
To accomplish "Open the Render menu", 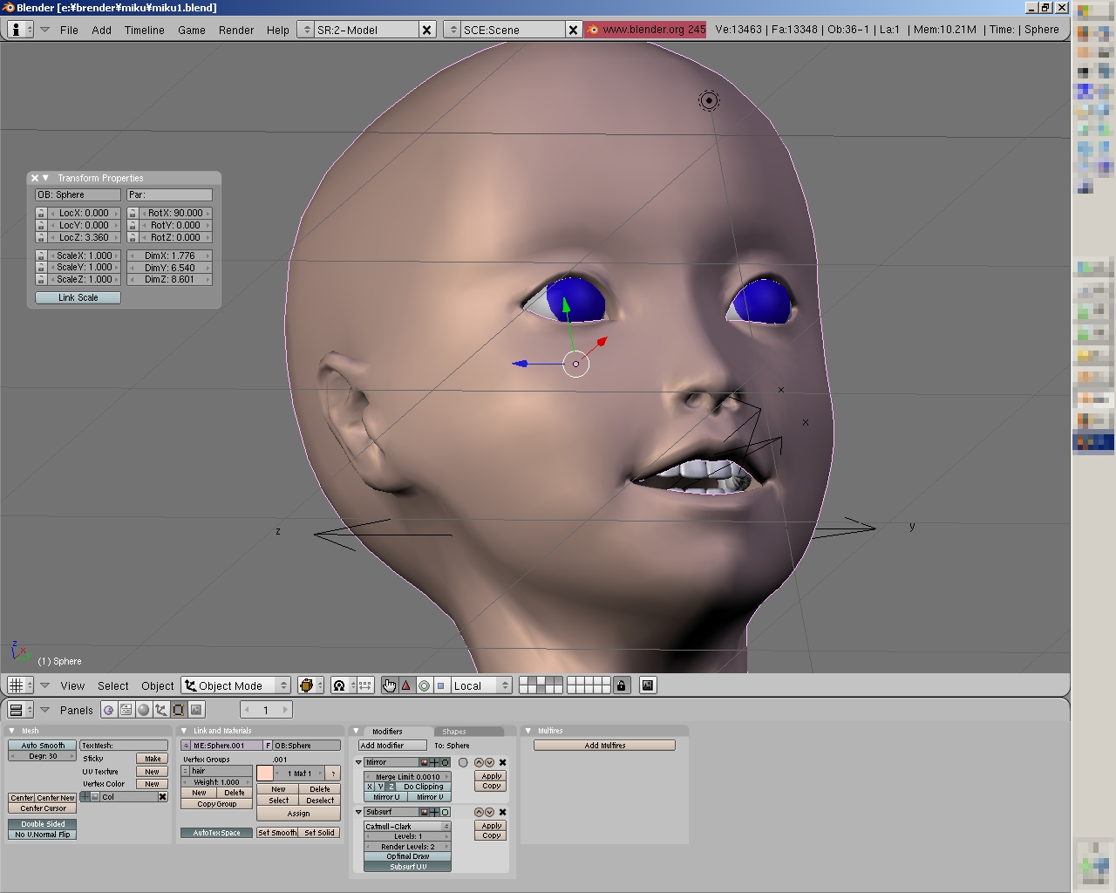I will (x=236, y=30).
